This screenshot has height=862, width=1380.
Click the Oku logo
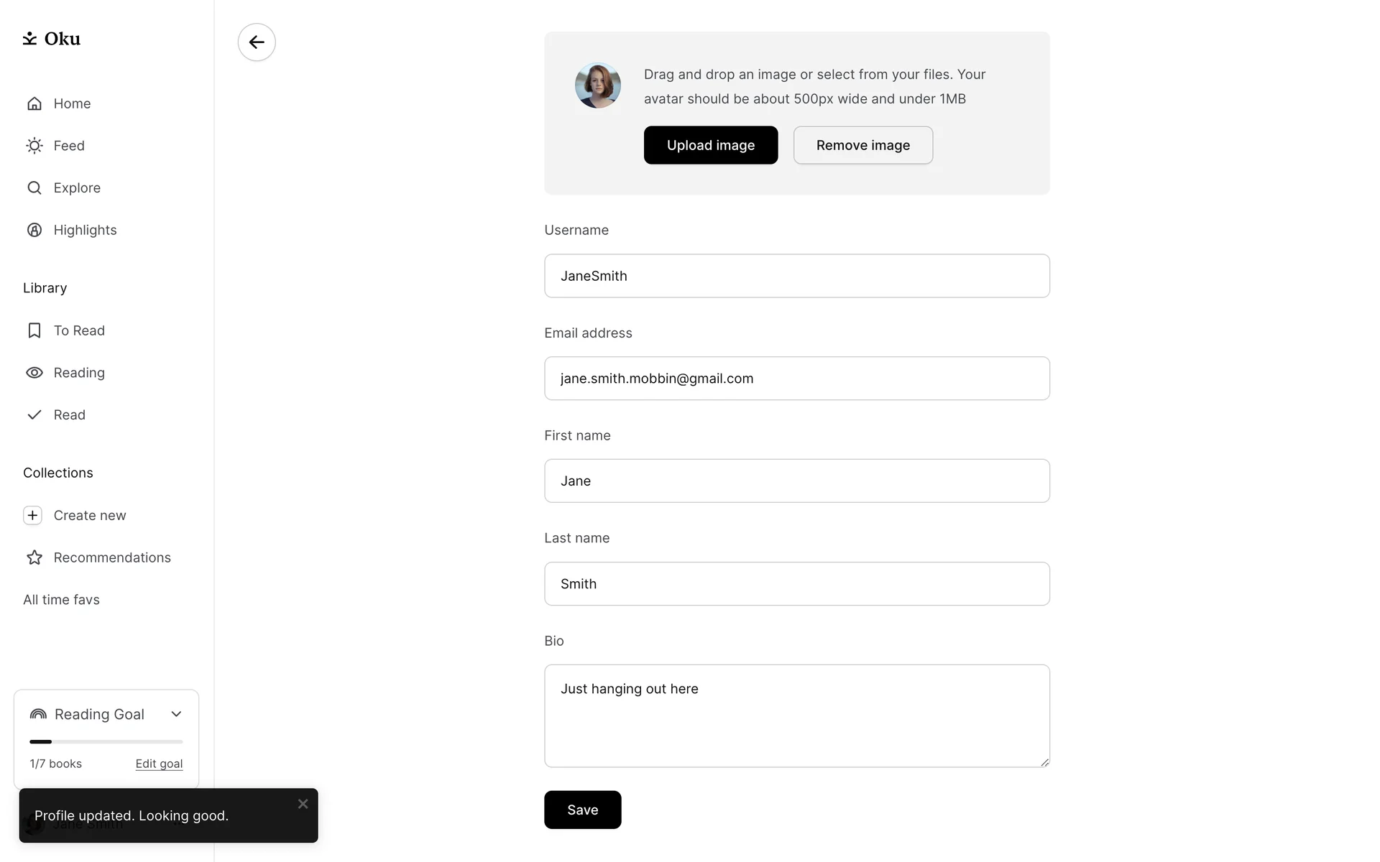(x=52, y=39)
